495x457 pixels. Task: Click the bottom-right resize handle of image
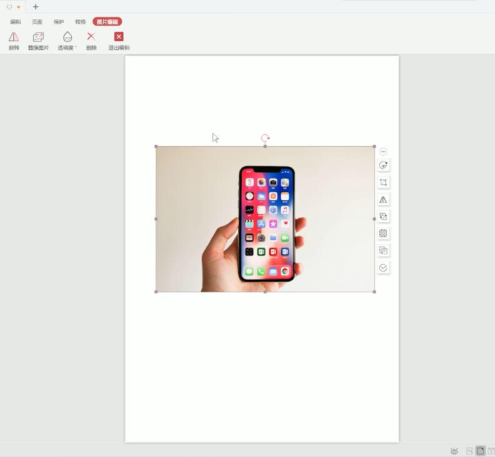click(374, 292)
